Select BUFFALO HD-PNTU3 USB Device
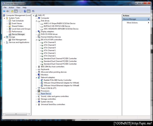Screen dimensions: 153x126 coord(57,26)
